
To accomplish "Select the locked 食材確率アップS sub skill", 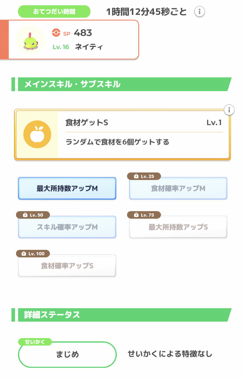I will click(67, 266).
